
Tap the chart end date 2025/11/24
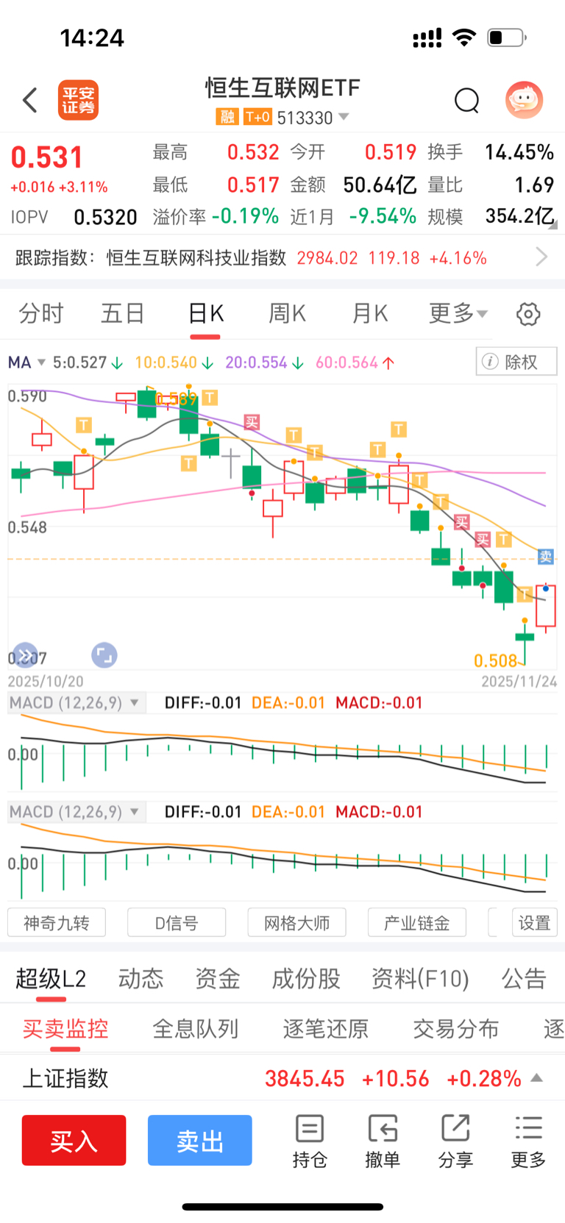(519, 682)
